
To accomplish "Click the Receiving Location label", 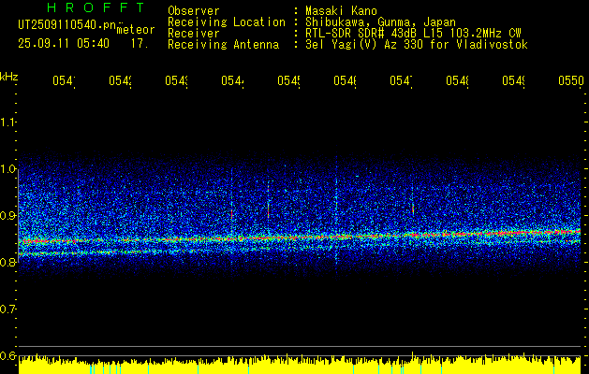I will tap(227, 22).
